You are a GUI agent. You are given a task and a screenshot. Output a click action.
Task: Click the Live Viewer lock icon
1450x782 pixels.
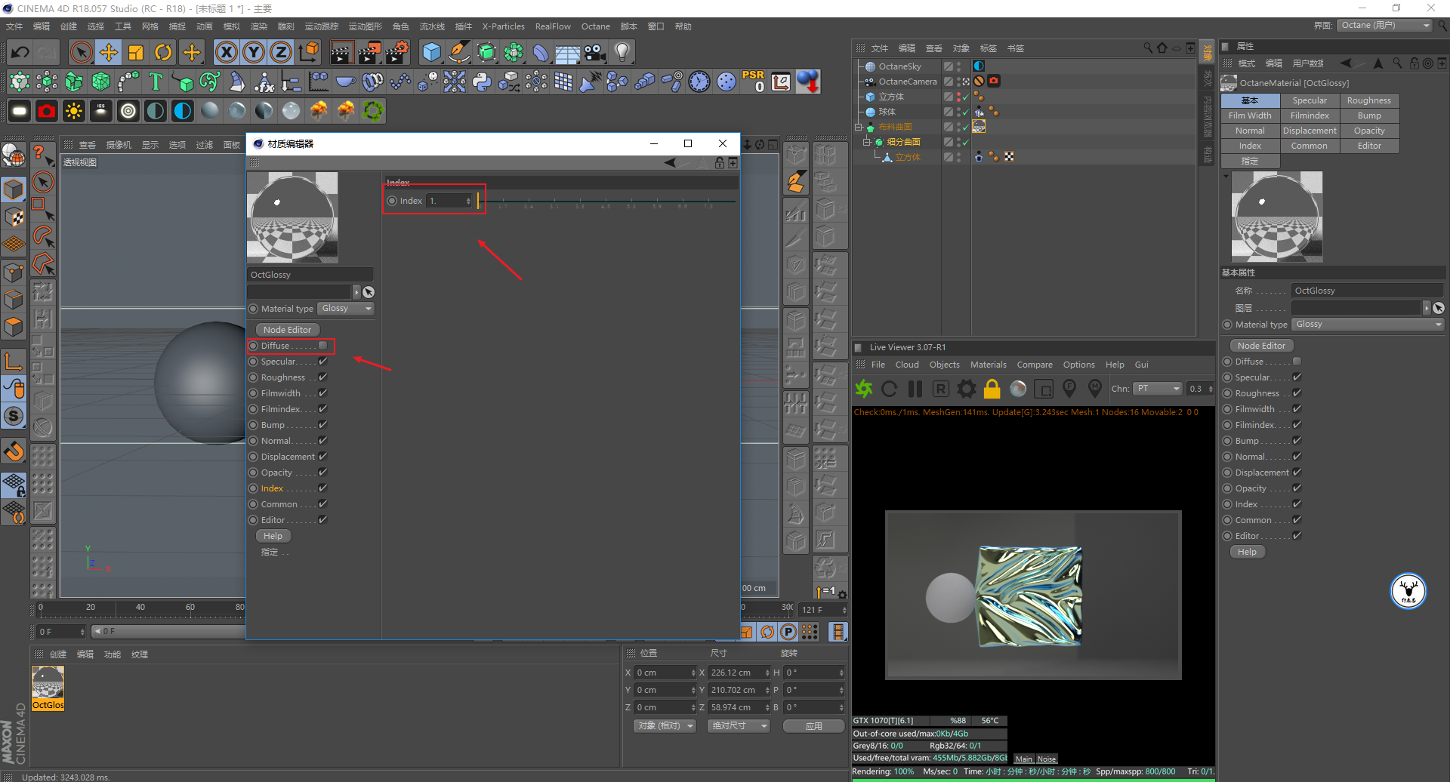992,389
